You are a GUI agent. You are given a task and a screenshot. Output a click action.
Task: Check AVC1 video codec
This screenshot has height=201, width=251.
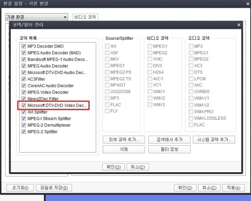pos(150,79)
